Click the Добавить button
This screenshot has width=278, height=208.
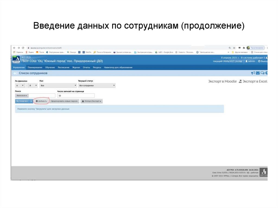[x=42, y=101]
